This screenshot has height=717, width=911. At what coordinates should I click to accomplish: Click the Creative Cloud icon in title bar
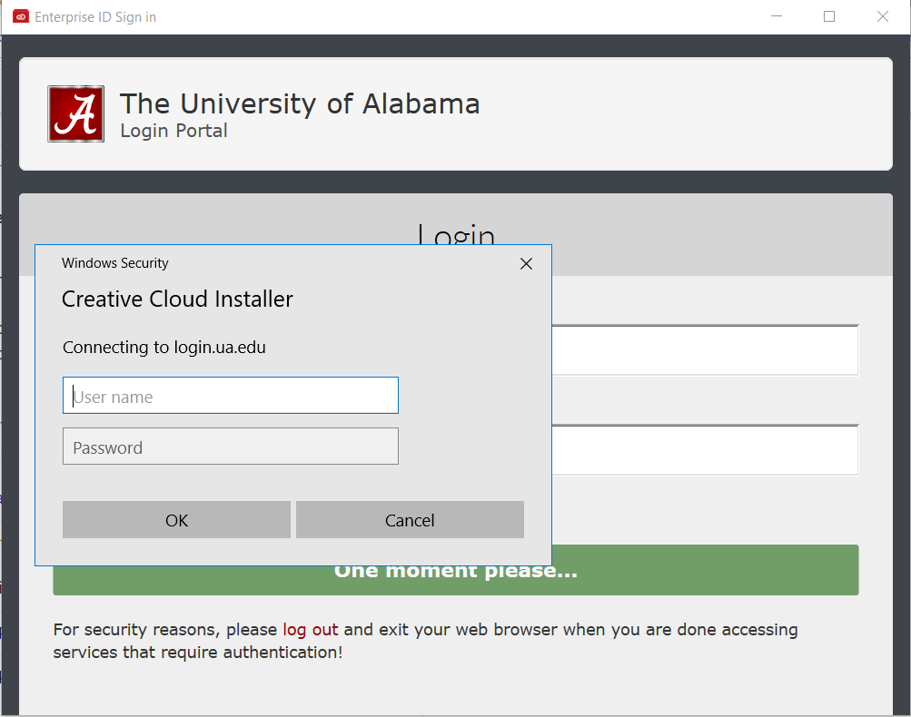pyautogui.click(x=21, y=16)
